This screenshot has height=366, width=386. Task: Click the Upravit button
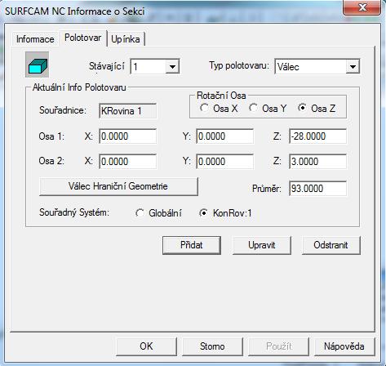(262, 245)
